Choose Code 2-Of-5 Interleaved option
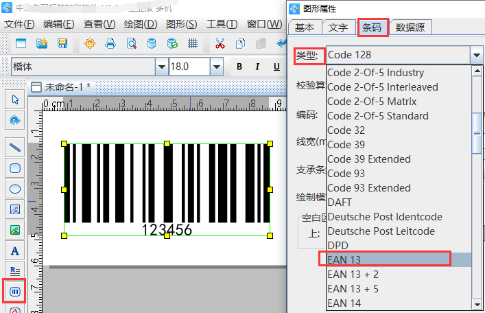The height and width of the screenshot is (313, 485). coord(399,87)
